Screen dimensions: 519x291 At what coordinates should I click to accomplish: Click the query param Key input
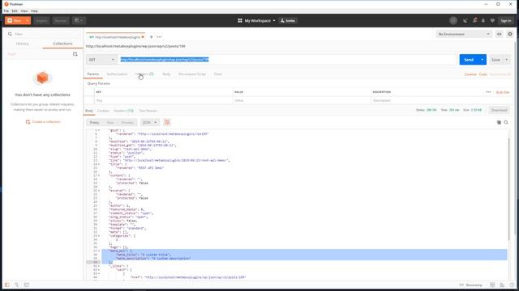[164, 100]
